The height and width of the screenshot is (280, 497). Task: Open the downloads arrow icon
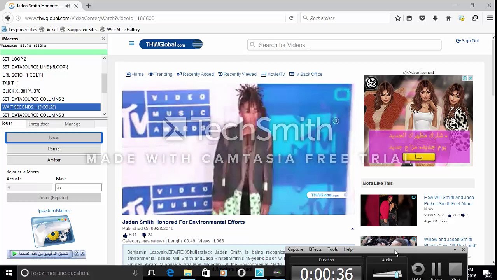[435, 18]
